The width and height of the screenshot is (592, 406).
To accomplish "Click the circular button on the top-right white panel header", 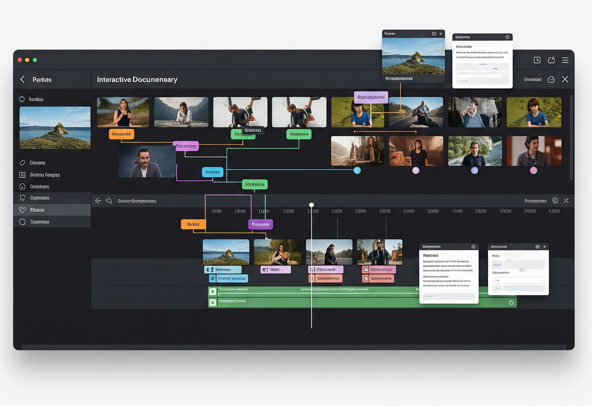I will click(507, 37).
